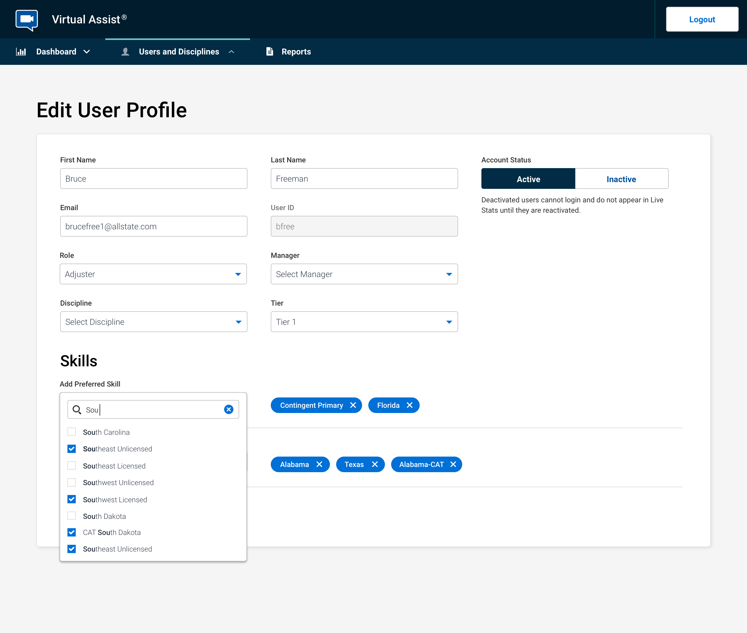This screenshot has height=633, width=747.
Task: Remove the Texas skill tag
Action: pyautogui.click(x=375, y=464)
